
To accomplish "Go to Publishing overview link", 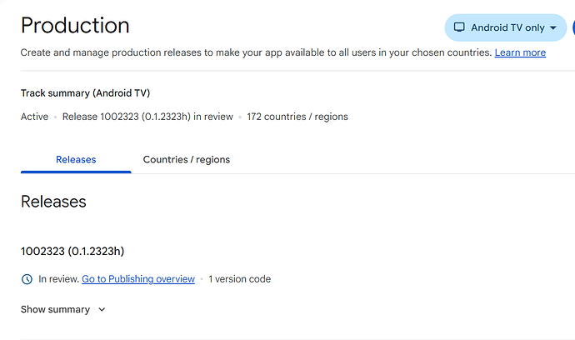I will click(138, 279).
